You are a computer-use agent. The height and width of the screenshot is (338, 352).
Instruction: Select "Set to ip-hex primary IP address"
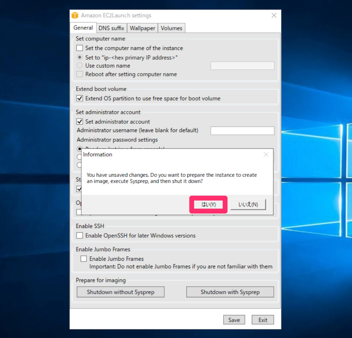pos(79,58)
